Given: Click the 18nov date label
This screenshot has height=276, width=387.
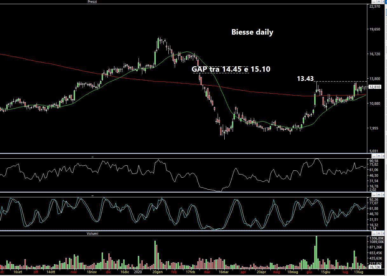Looking at the screenshot, I should (x=92, y=272).
